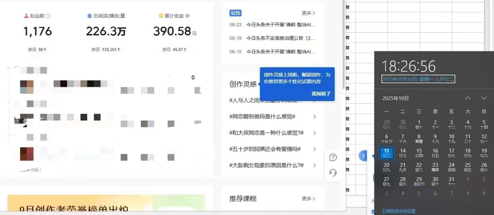This screenshot has height=215, width=494.
Task: Expand arrow for #五十岁的阿姨还会有爱情吗# topic
Action: [x=315, y=149]
